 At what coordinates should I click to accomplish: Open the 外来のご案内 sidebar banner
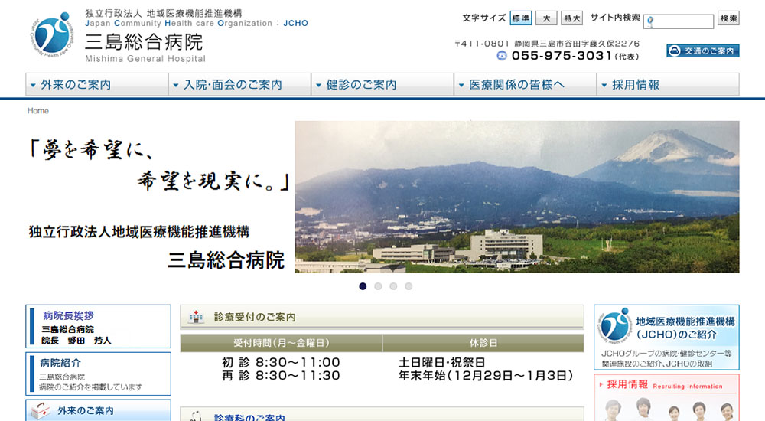click(98, 410)
